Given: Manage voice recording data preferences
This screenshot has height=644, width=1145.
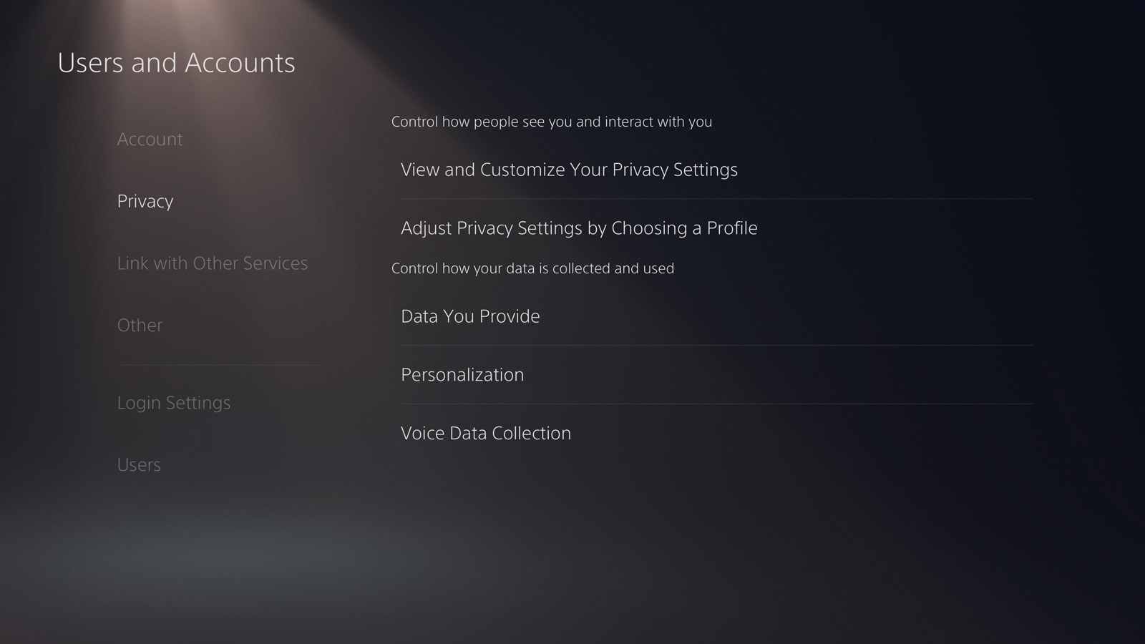Looking at the screenshot, I should (486, 433).
